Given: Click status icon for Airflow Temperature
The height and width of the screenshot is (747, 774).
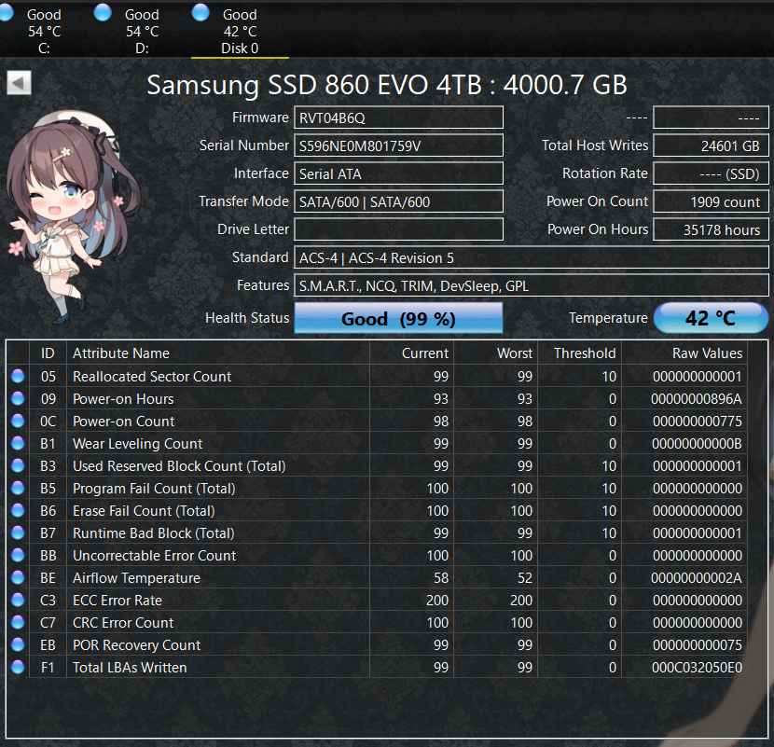Looking at the screenshot, I should pyautogui.click(x=18, y=577).
